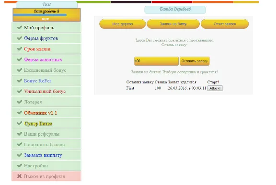Image resolution: width=276 pixels, height=185 pixels.
Task: Click the checkmark icon beside Заказать выплату
Action: [20, 155]
